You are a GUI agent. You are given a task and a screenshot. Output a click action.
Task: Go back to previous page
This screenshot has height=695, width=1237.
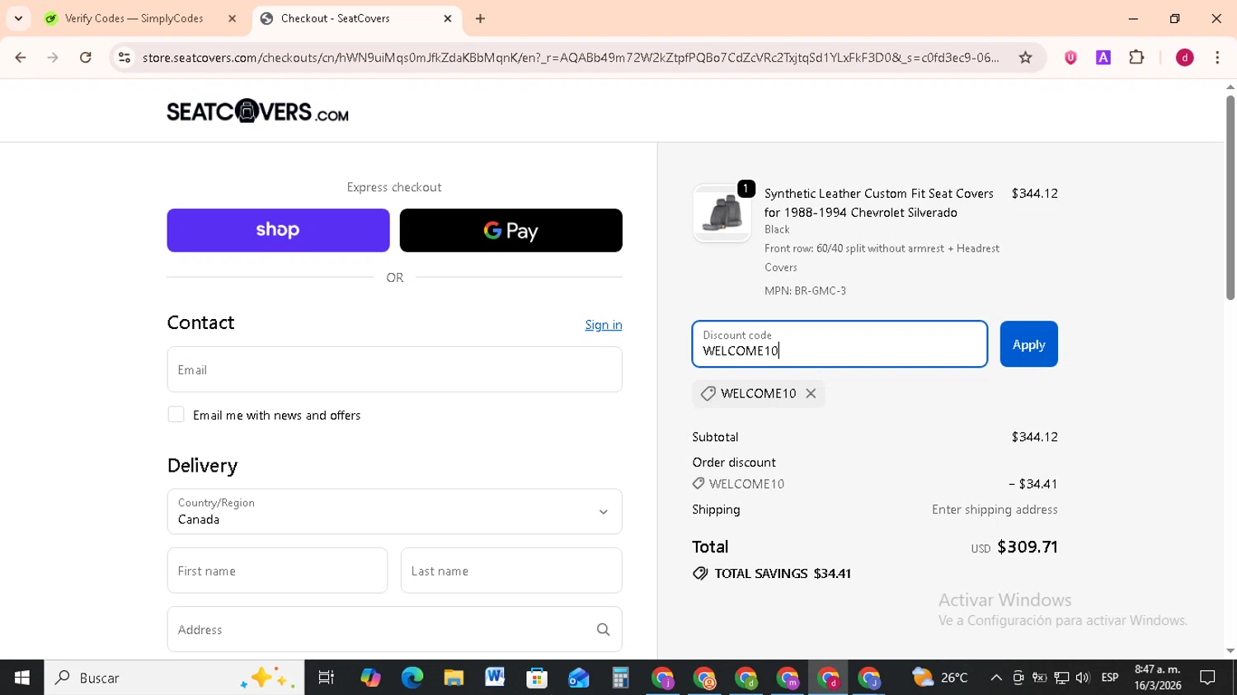click(21, 57)
